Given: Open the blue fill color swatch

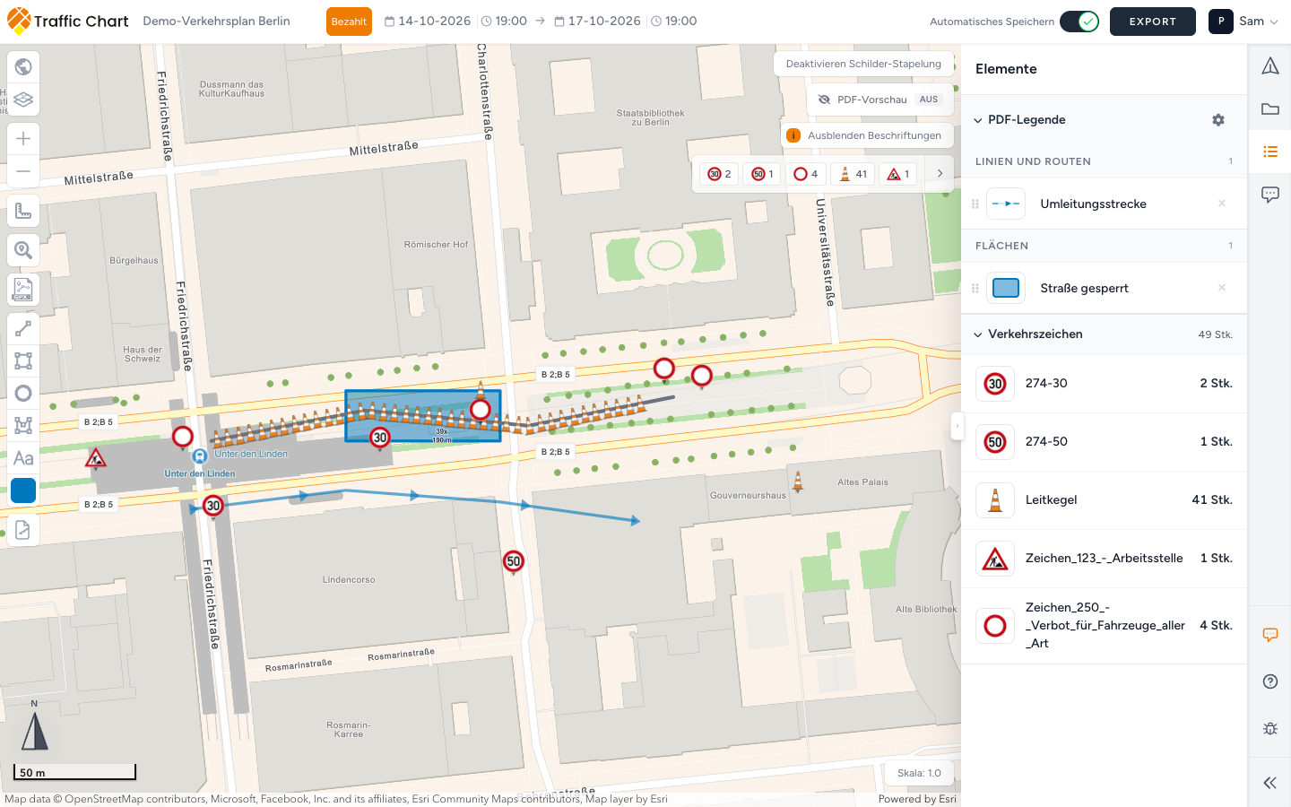Looking at the screenshot, I should [x=23, y=490].
